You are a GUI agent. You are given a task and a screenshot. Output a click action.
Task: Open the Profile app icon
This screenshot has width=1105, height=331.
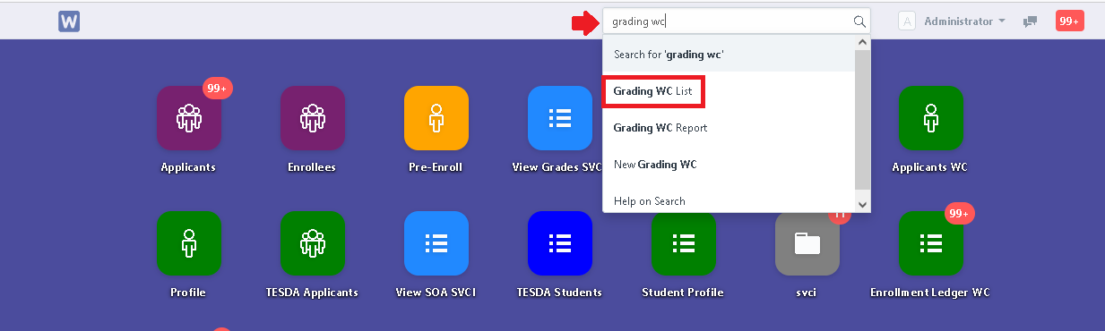click(188, 243)
